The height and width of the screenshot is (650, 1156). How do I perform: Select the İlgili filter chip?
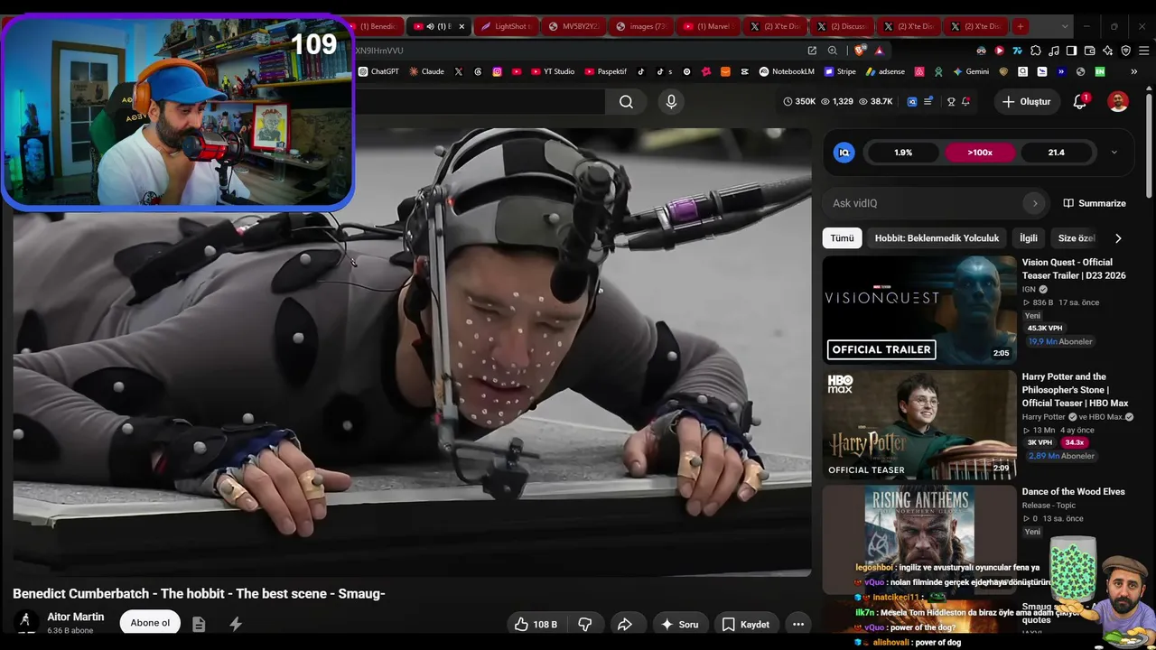[1029, 238]
